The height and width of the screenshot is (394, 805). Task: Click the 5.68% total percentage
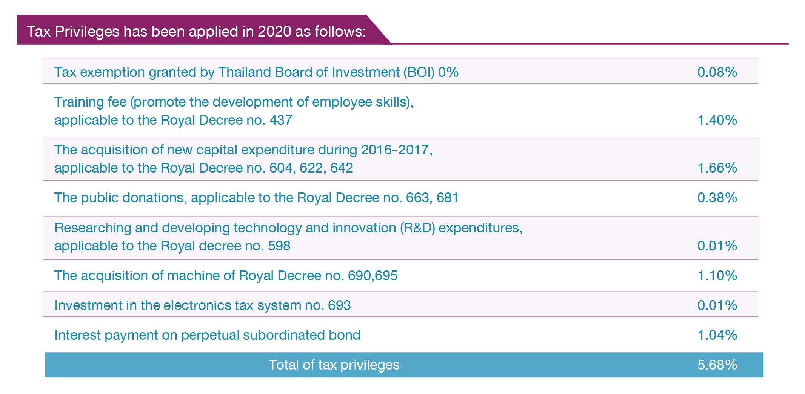pyautogui.click(x=717, y=365)
